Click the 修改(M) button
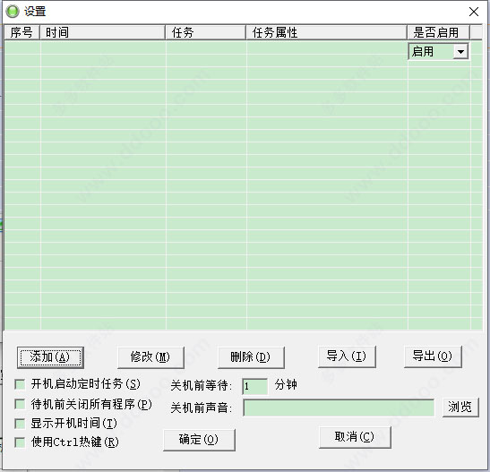Viewport: 490px width, 472px height. [x=150, y=357]
